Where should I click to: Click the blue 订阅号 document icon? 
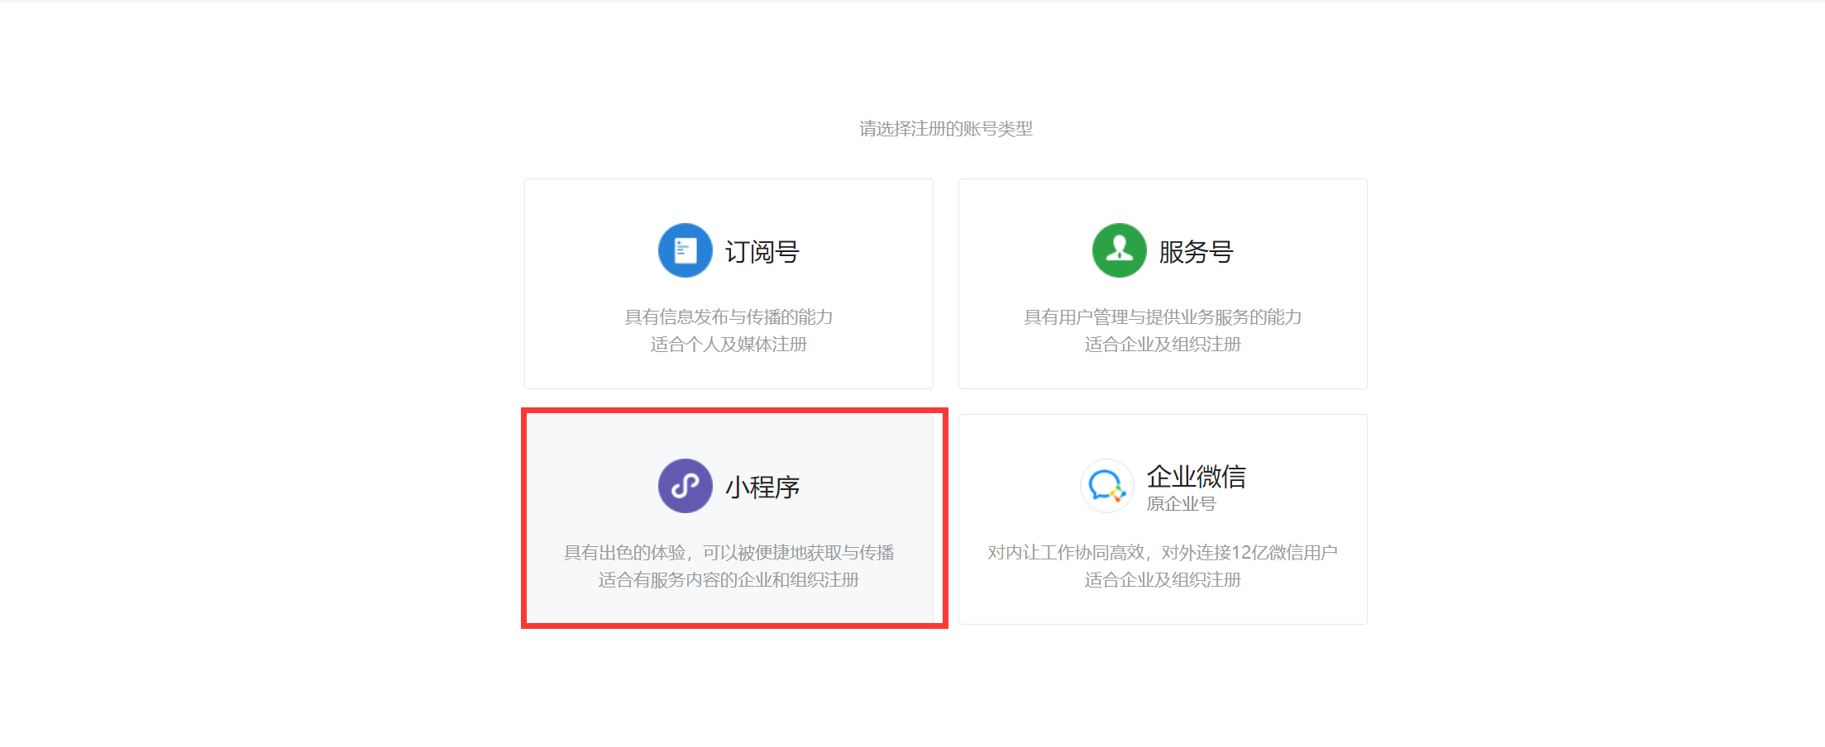[685, 250]
